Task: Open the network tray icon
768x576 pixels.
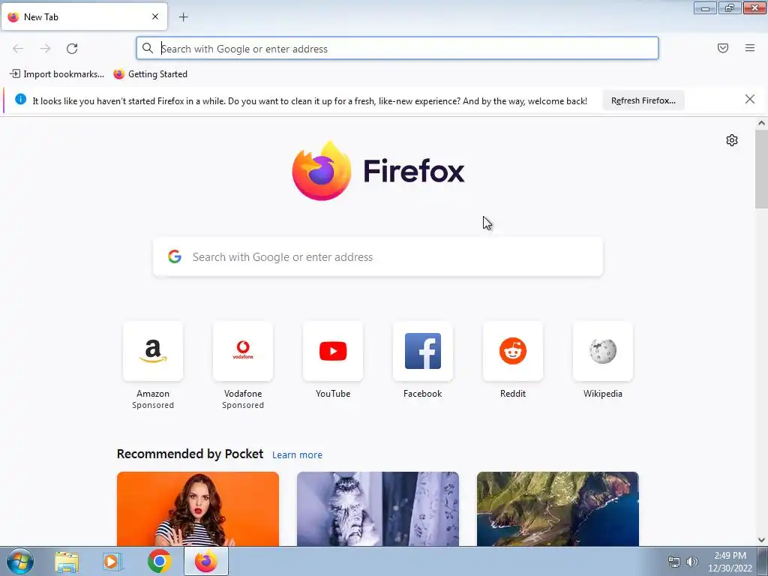Action: (x=674, y=562)
